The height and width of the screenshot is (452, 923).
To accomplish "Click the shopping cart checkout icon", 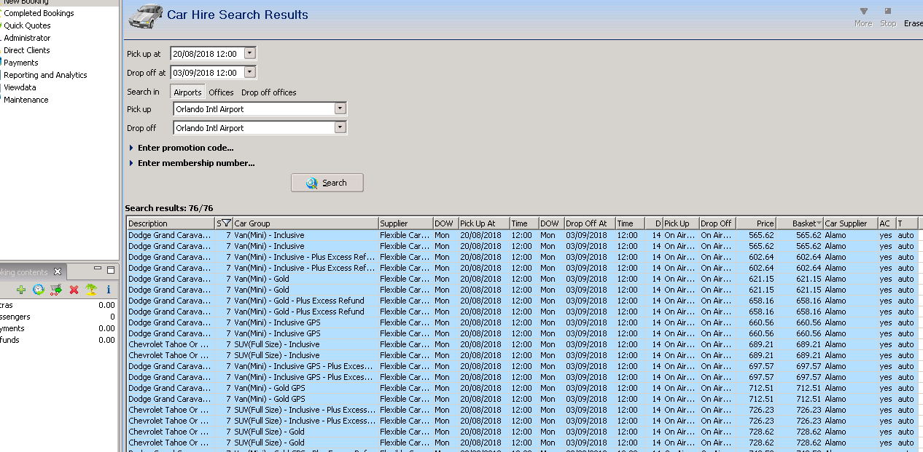I will [x=55, y=290].
